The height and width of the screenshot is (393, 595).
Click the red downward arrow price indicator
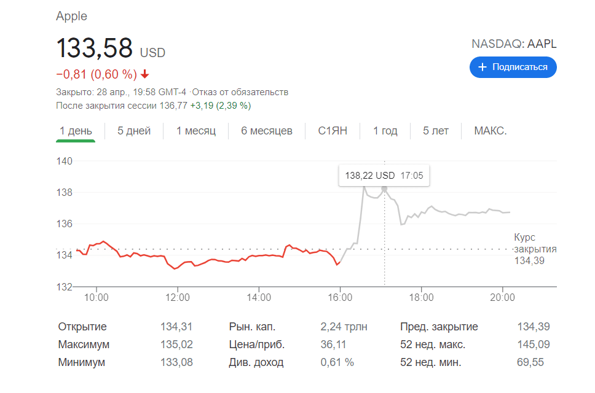143,76
